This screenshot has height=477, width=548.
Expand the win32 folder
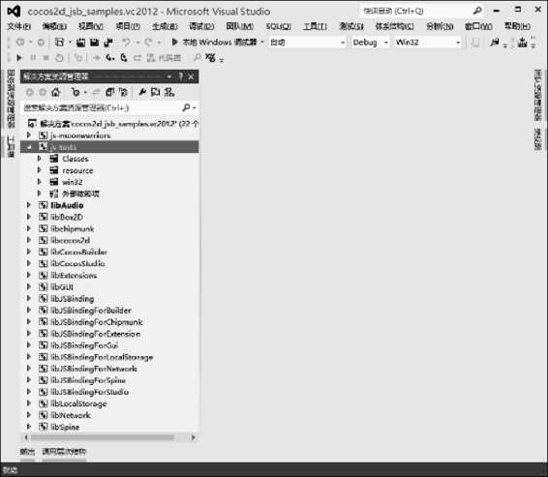(39, 182)
